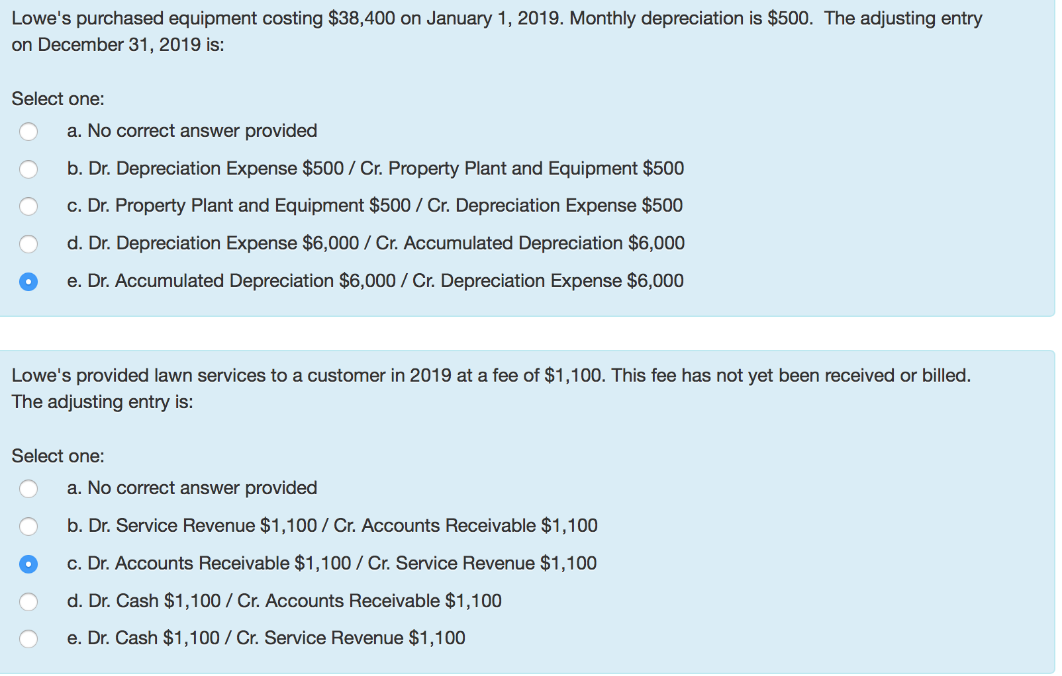Image resolution: width=1062 pixels, height=676 pixels.
Task: Click label text of lawn services option b
Action: point(332,525)
